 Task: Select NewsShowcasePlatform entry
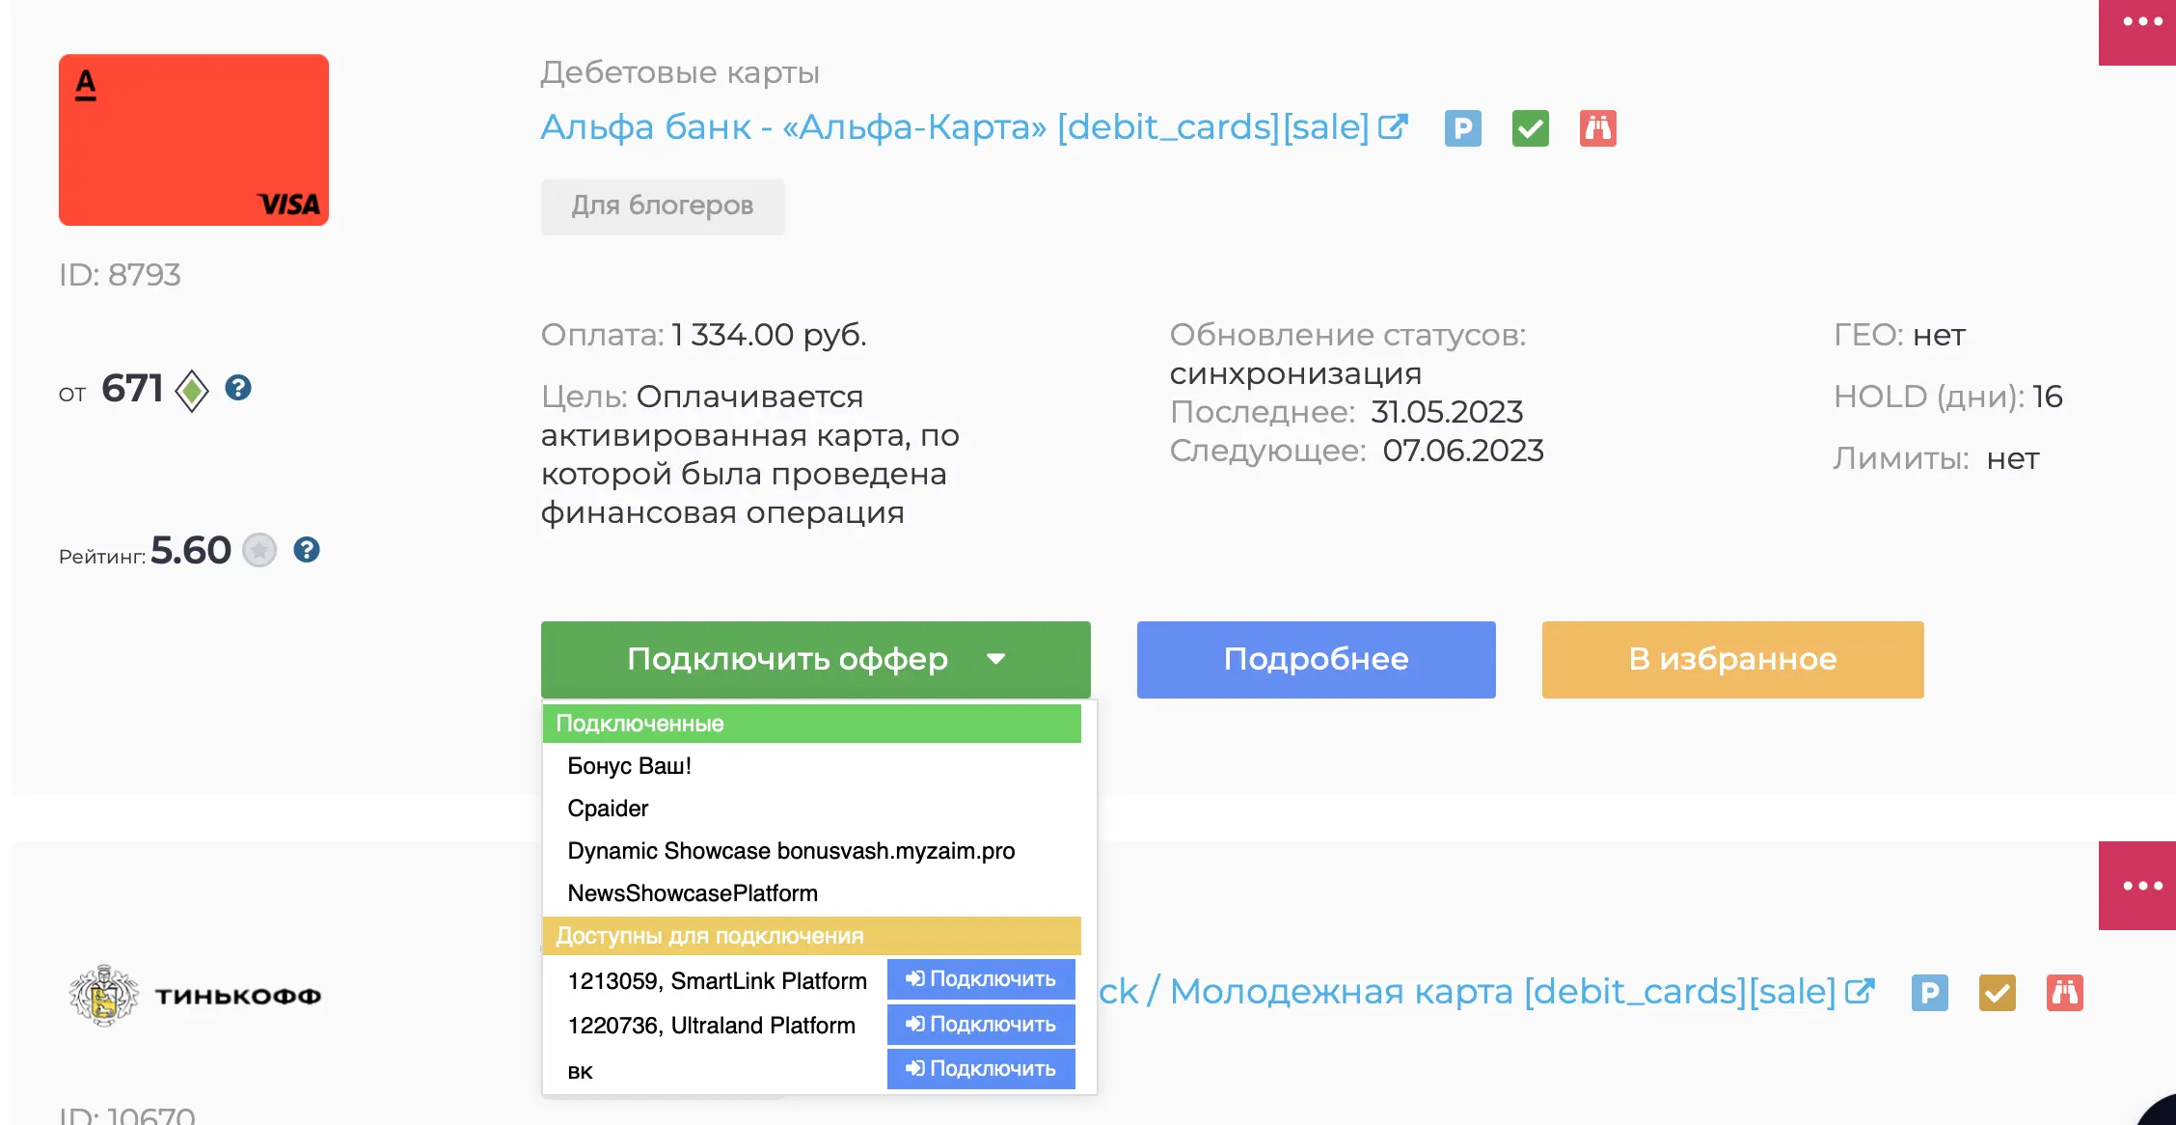693,893
